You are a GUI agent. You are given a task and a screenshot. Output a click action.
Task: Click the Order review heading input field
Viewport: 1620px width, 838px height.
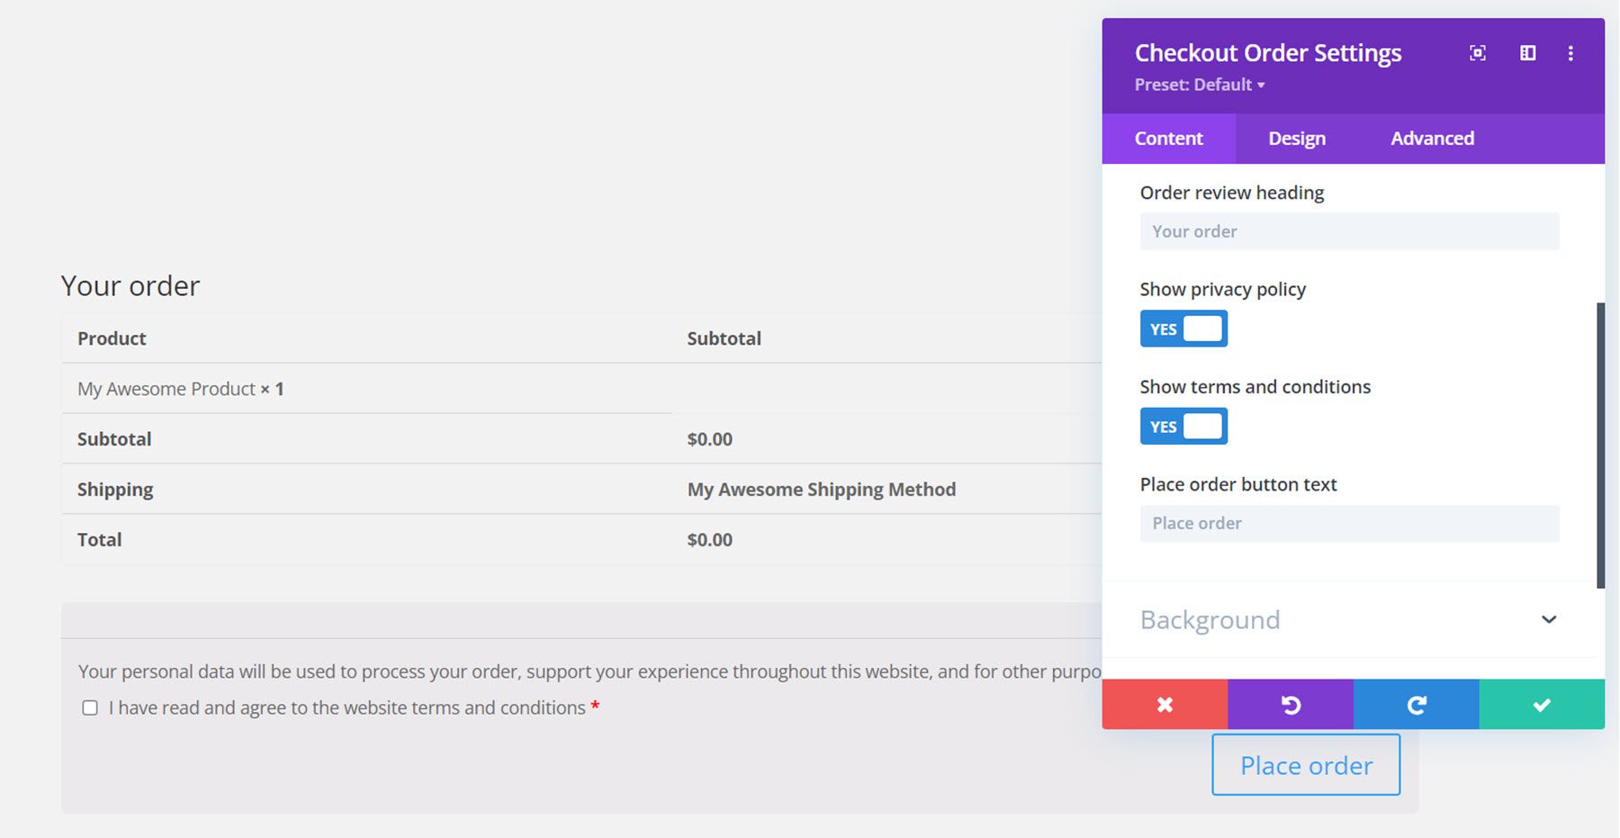click(1349, 231)
